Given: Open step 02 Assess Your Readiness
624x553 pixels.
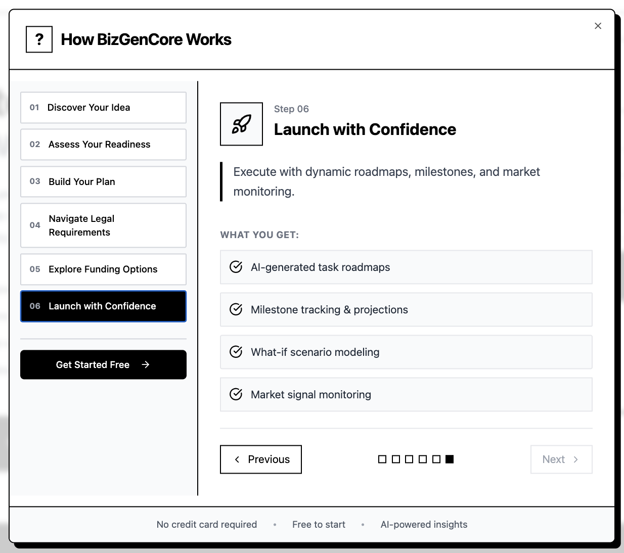Looking at the screenshot, I should [x=103, y=144].
